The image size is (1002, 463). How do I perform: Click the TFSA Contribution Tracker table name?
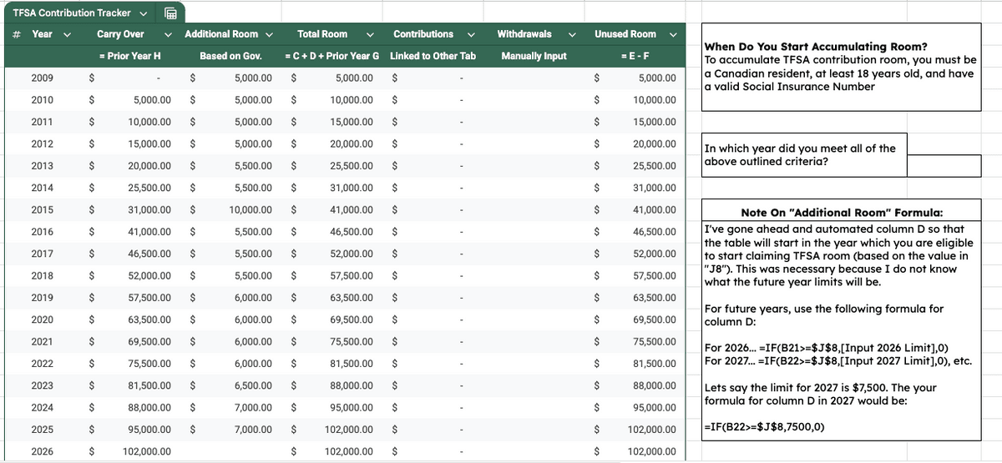pyautogui.click(x=72, y=13)
